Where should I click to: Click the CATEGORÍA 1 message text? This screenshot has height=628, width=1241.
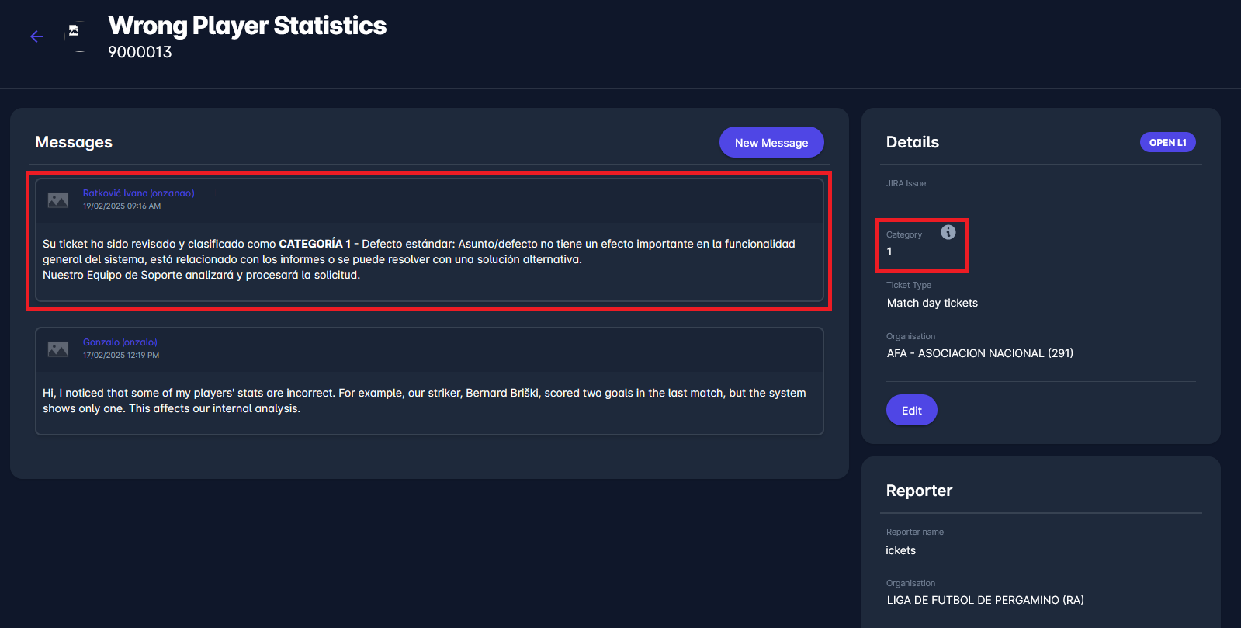point(419,259)
